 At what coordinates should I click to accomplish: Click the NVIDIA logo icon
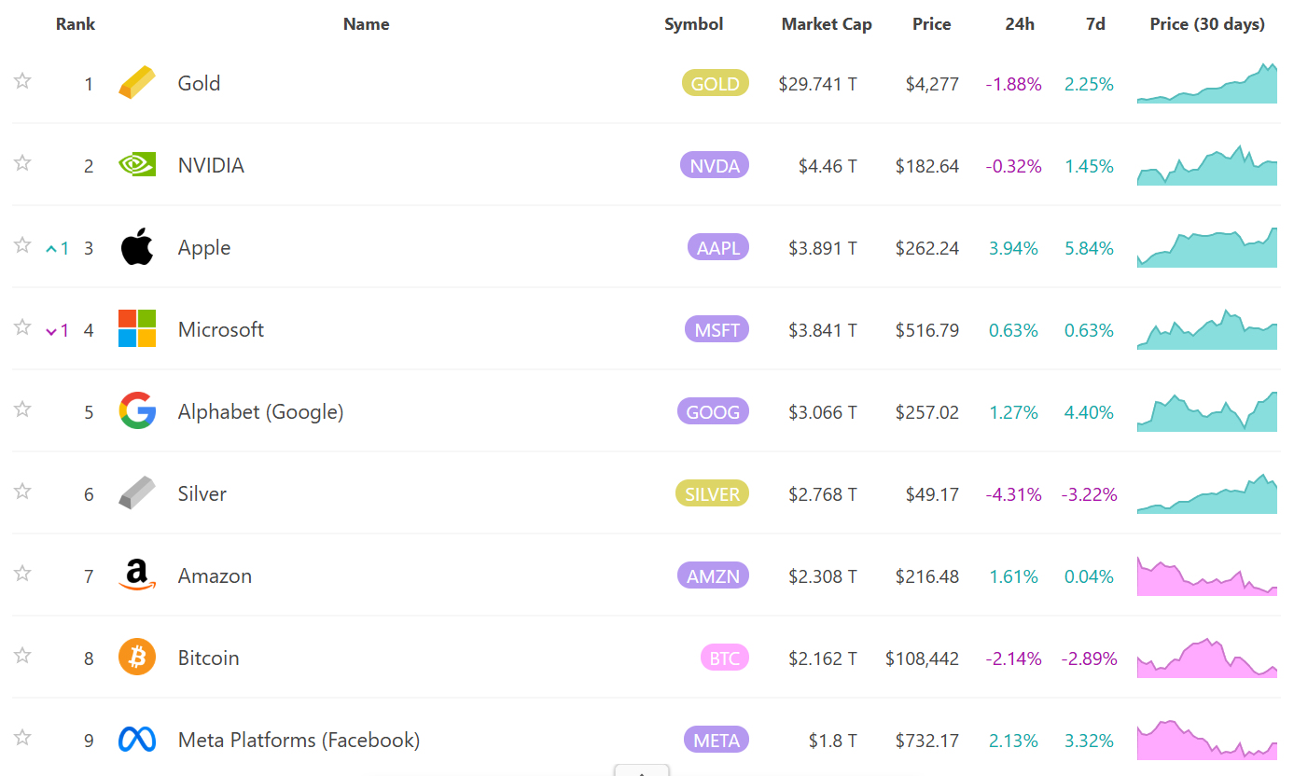pos(136,164)
